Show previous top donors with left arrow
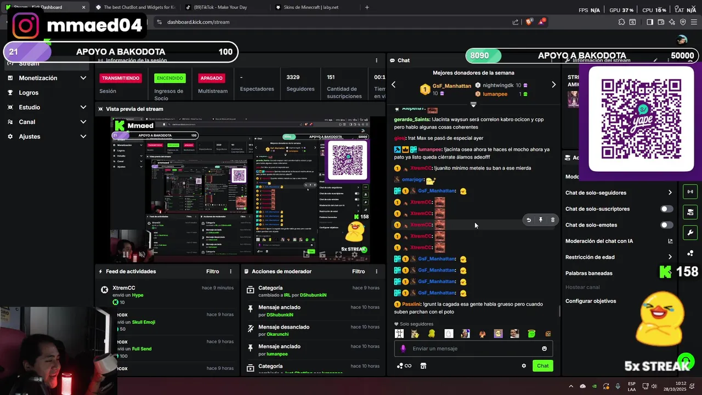The height and width of the screenshot is (395, 702). pyautogui.click(x=393, y=84)
